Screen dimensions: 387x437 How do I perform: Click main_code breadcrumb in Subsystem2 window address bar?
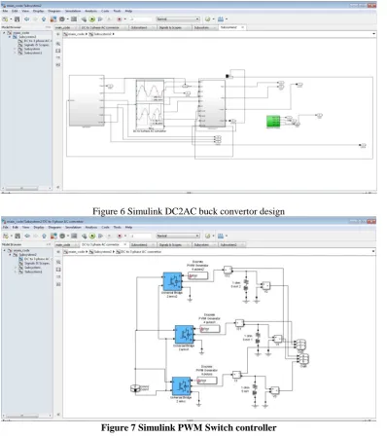(75, 34)
